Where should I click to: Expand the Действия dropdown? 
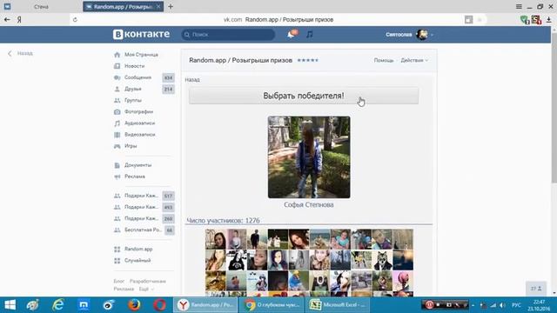[x=414, y=60]
